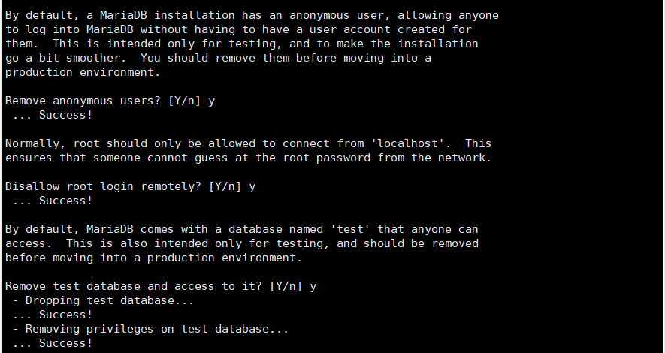This screenshot has width=665, height=353.
Task: Click the [Y/n] option after root login remotely
Action: click(225, 187)
